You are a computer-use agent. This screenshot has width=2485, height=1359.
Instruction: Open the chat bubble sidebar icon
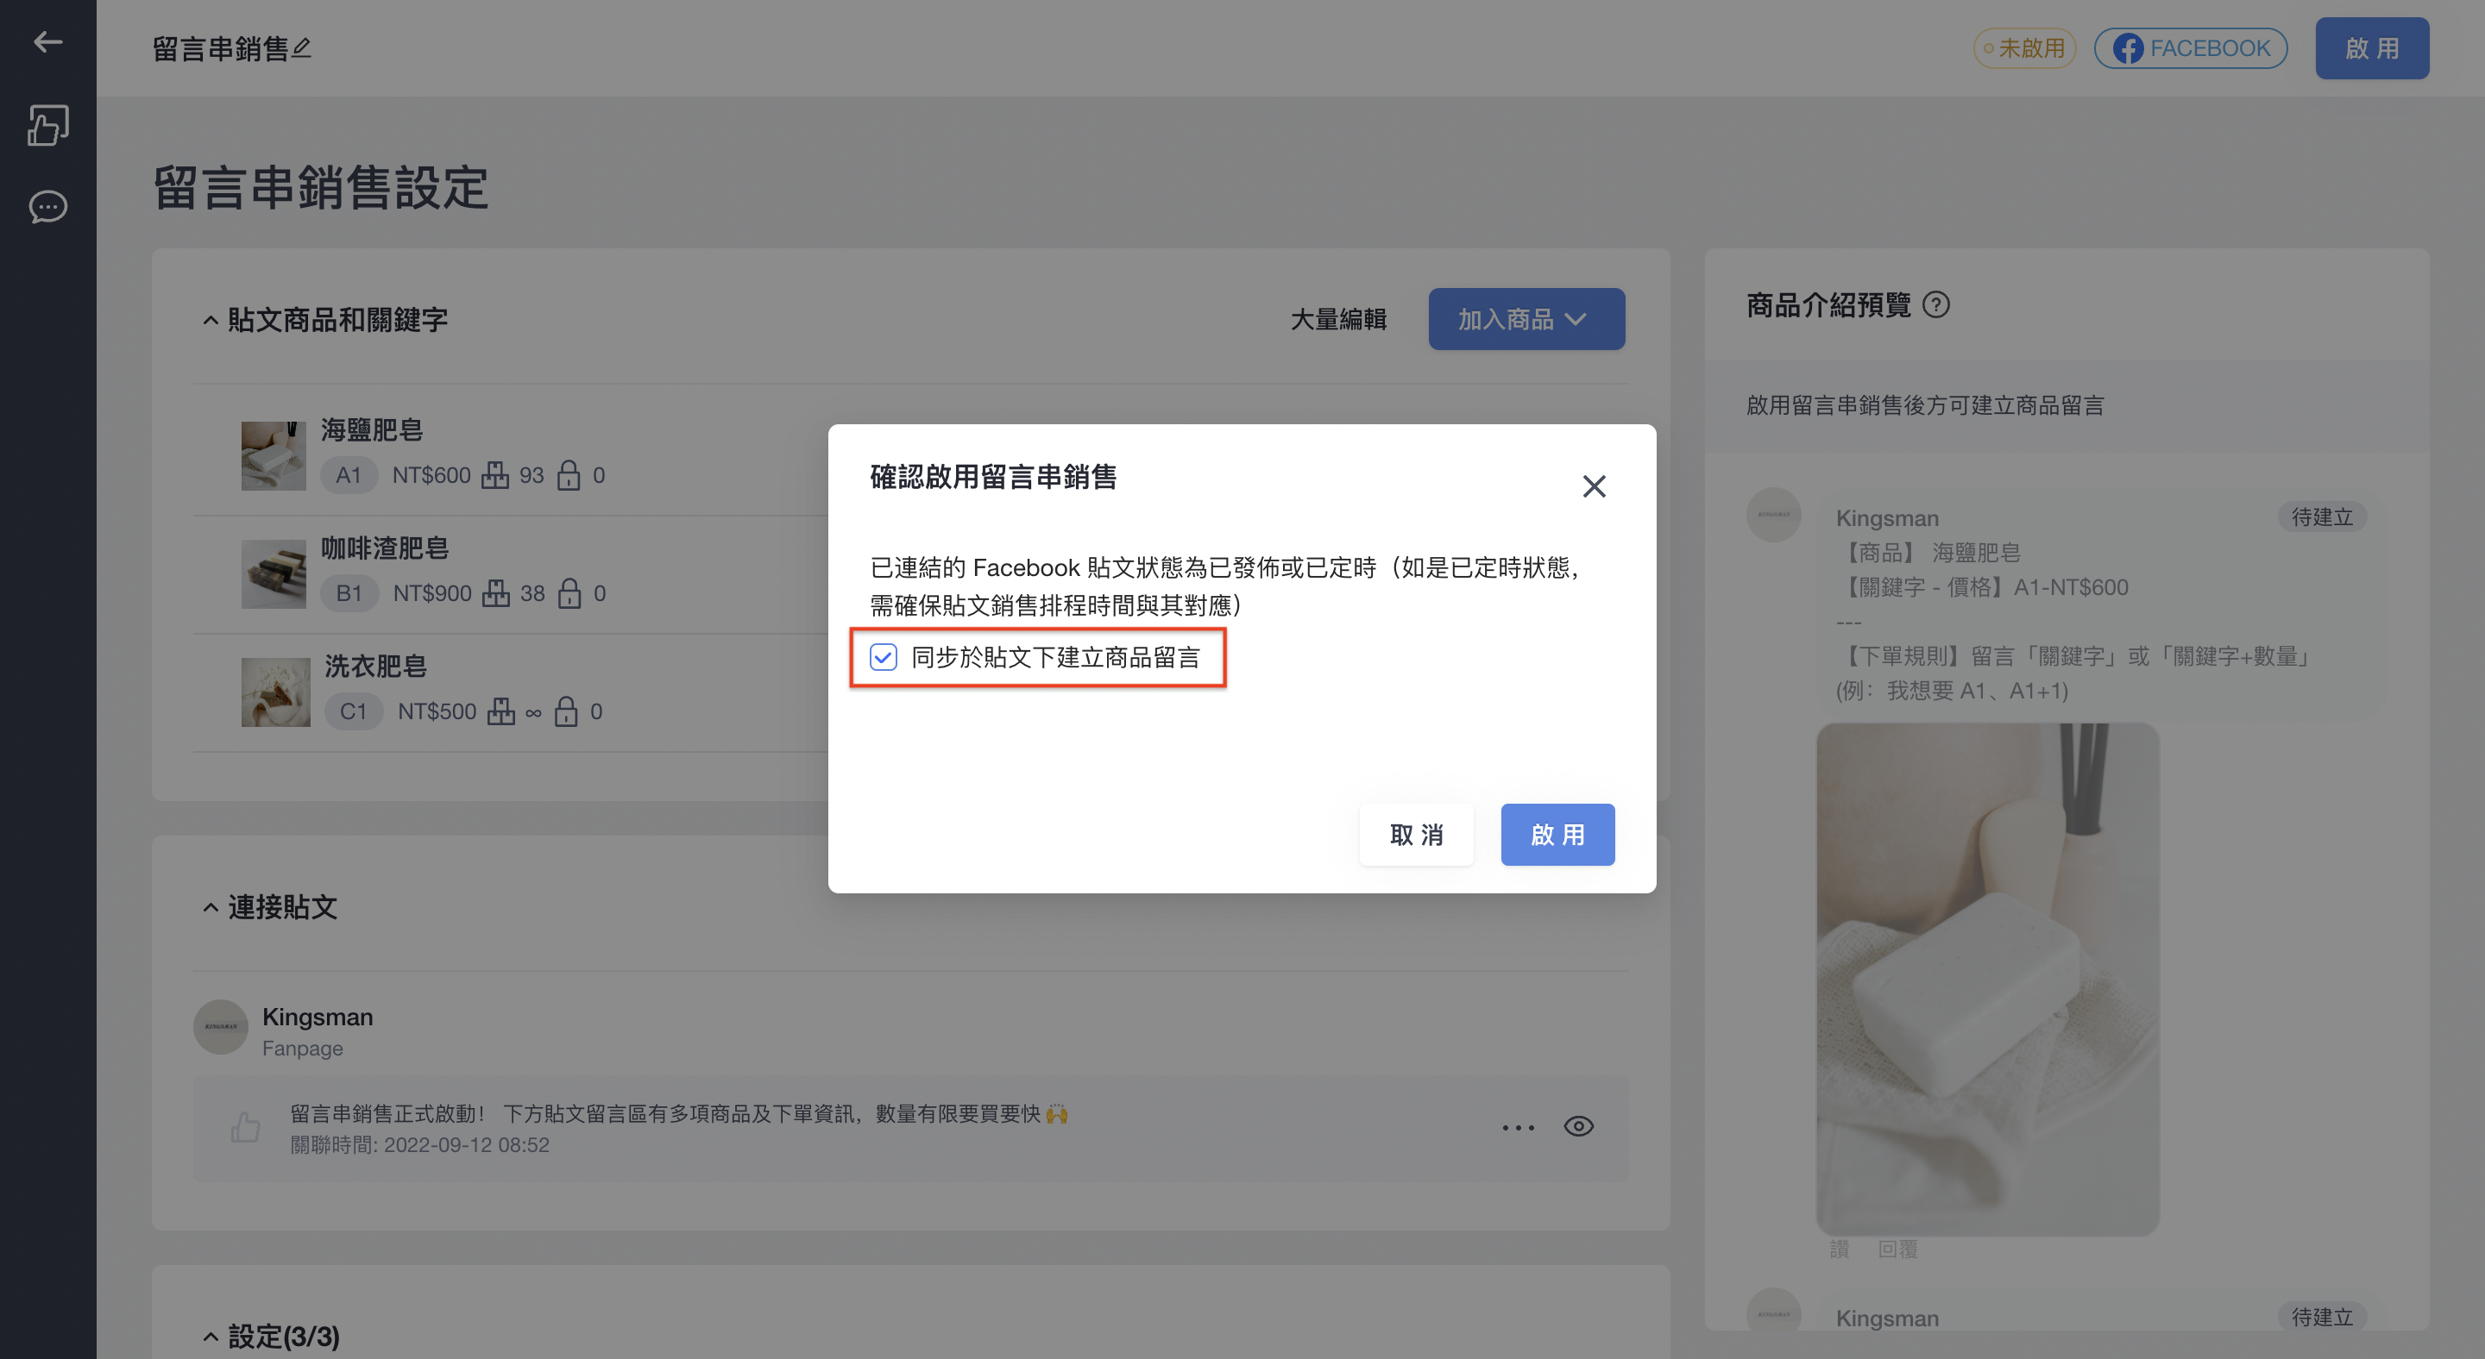point(47,206)
